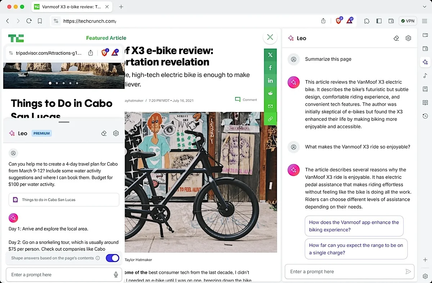
Task: Open Brave Shields lion icon in main toolbar
Action: (338, 20)
